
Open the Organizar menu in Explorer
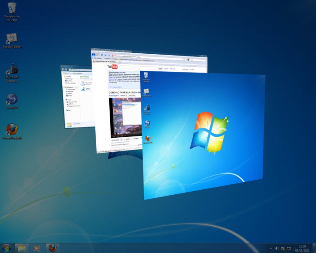pyautogui.click(x=67, y=73)
